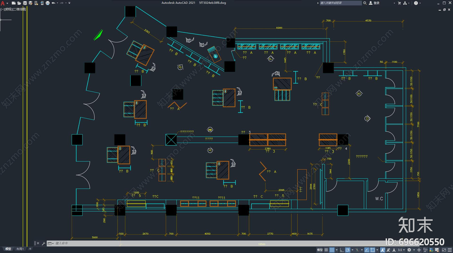Click the keyword search input field
453x253 pixels.
tap(341, 3)
